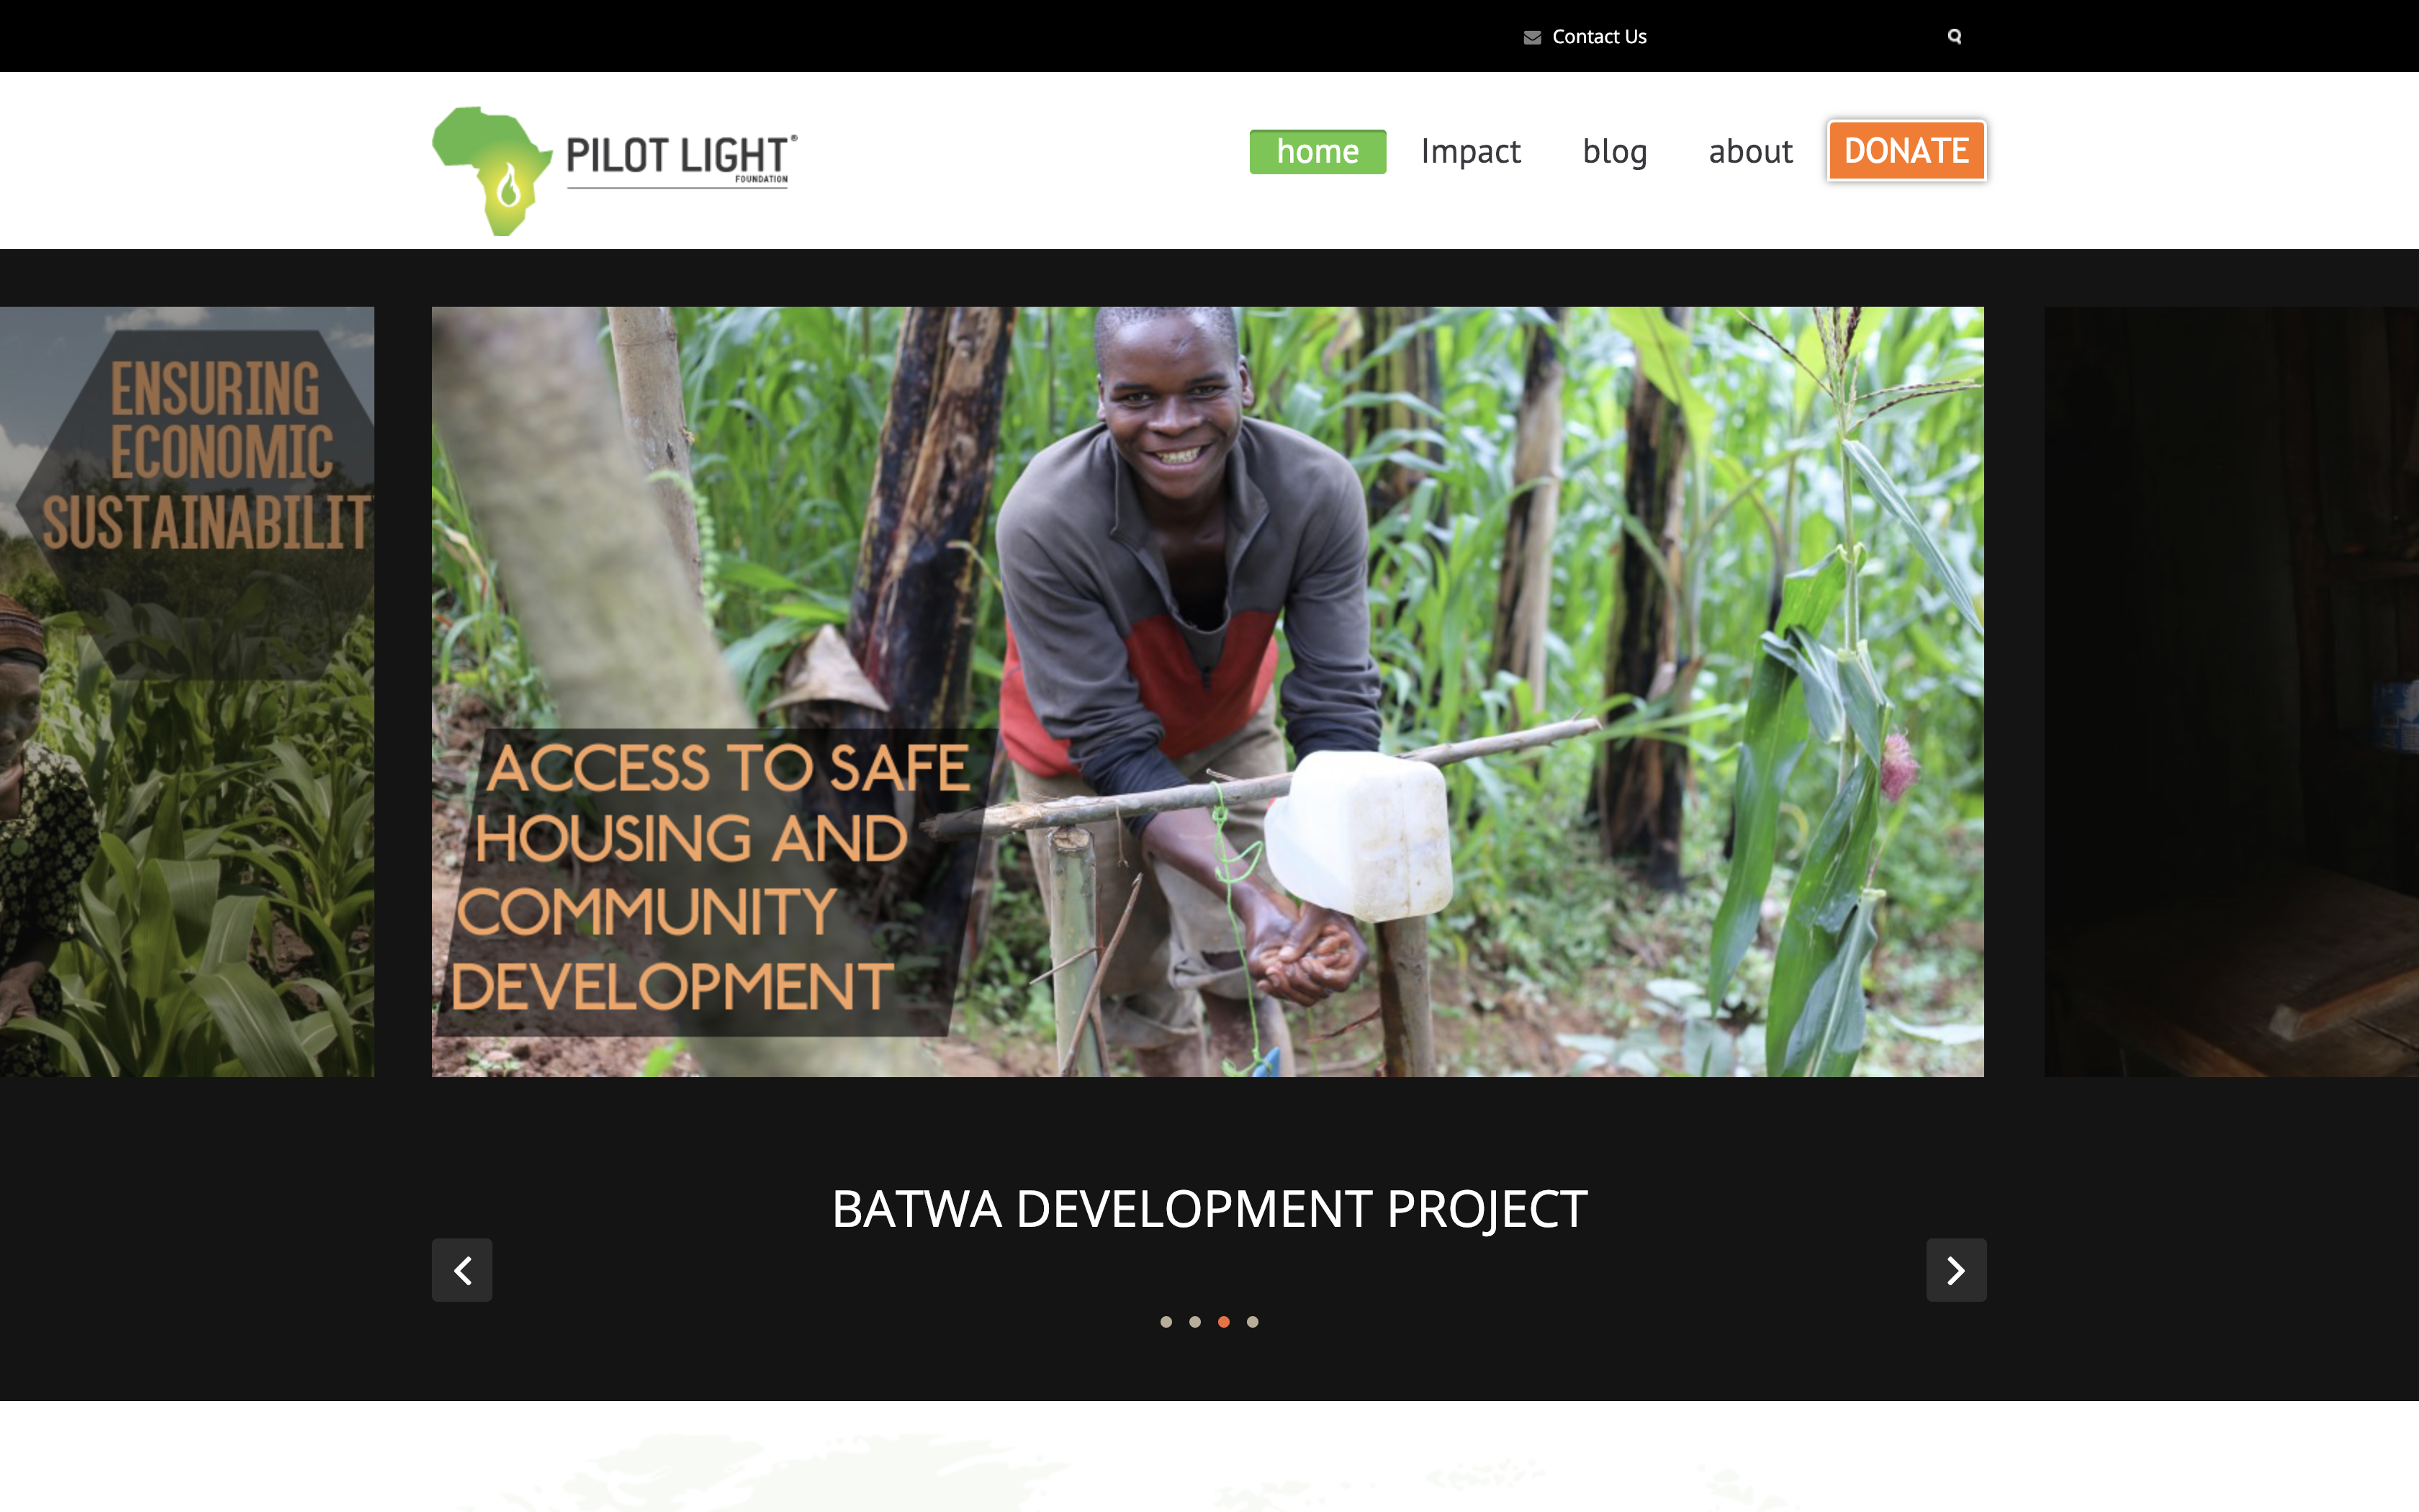Go to the blog page
Image resolution: width=2419 pixels, height=1512 pixels.
point(1614,151)
